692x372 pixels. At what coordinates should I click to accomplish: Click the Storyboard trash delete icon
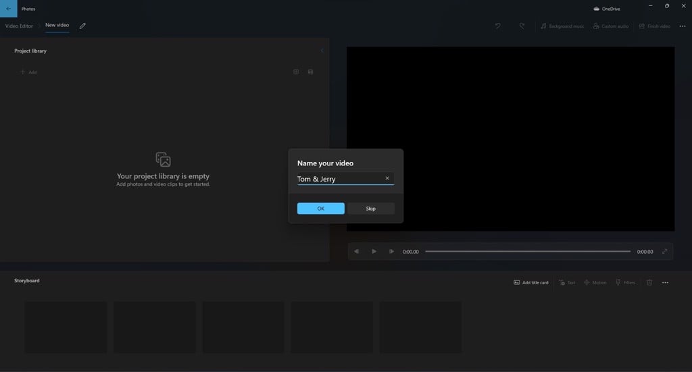click(649, 282)
